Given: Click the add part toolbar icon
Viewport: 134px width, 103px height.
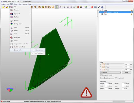Looking at the screenshot, I should pos(7,7).
